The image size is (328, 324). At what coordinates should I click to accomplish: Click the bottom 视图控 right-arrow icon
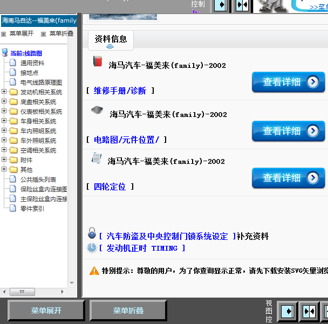[x=288, y=312]
